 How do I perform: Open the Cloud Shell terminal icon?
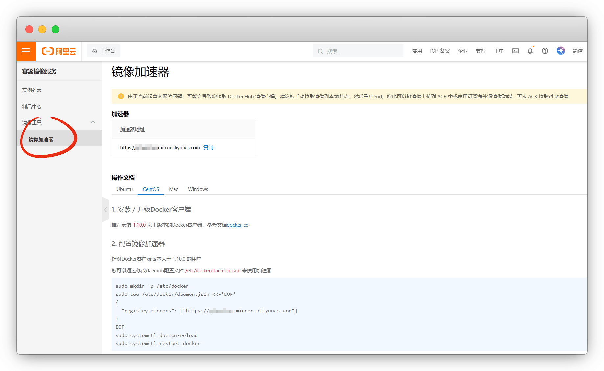tap(515, 51)
